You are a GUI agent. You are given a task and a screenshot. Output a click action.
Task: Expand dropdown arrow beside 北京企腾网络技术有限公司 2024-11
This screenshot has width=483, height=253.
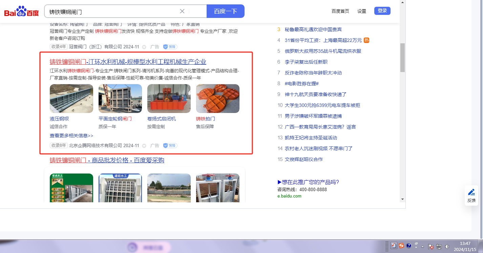point(144,146)
